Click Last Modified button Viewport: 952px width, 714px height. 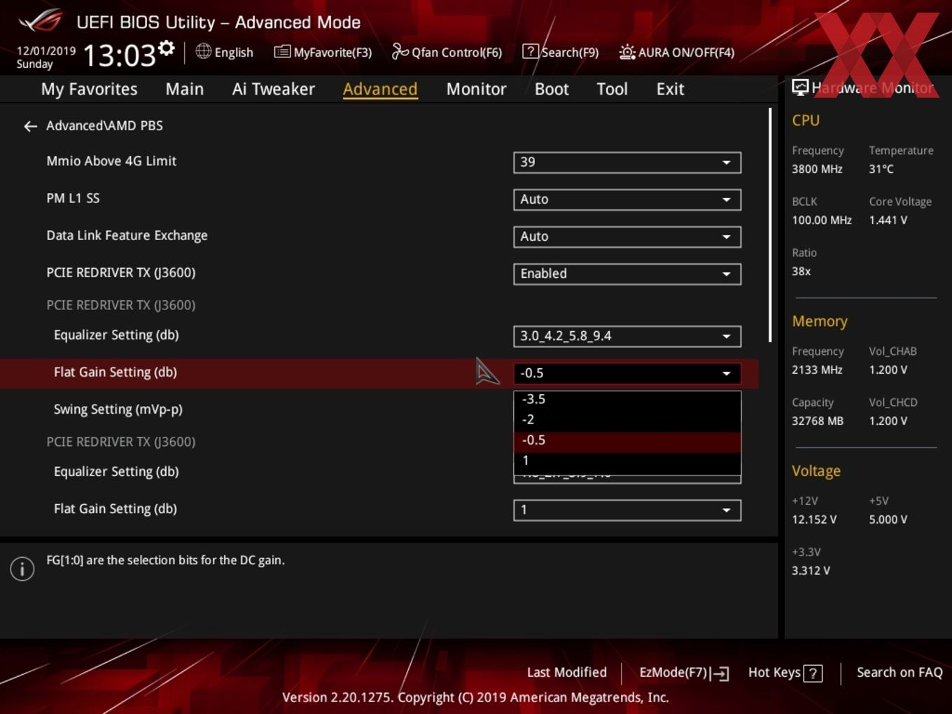(566, 673)
